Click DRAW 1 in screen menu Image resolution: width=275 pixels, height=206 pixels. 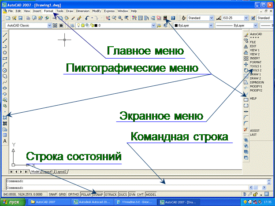tap(255, 74)
